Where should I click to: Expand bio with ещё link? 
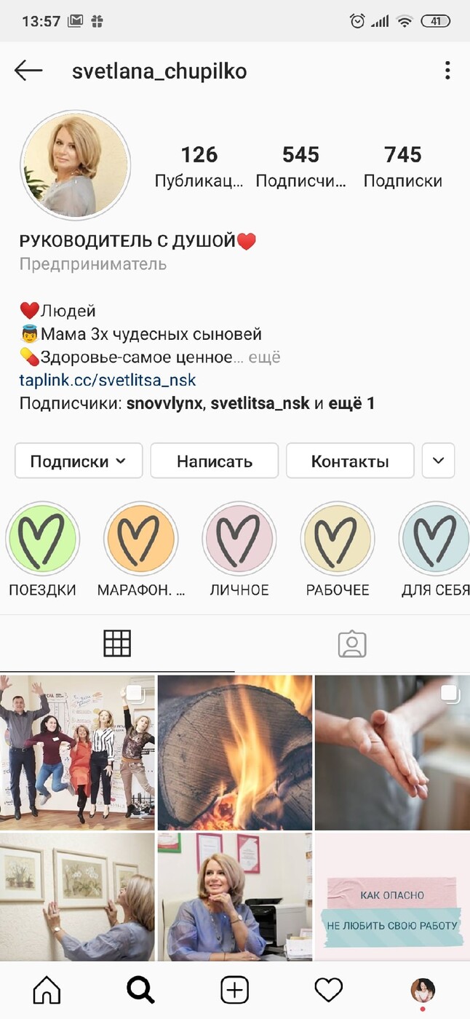[x=265, y=357]
